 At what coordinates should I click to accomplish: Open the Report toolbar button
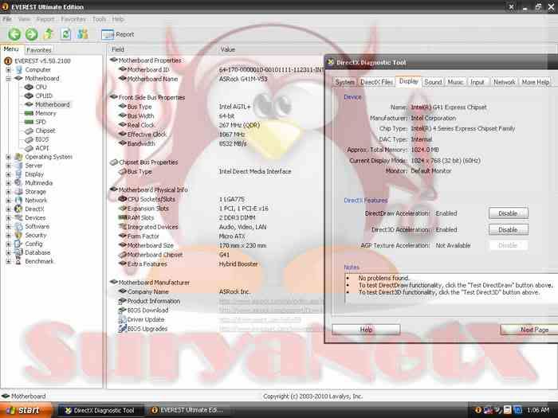[118, 34]
